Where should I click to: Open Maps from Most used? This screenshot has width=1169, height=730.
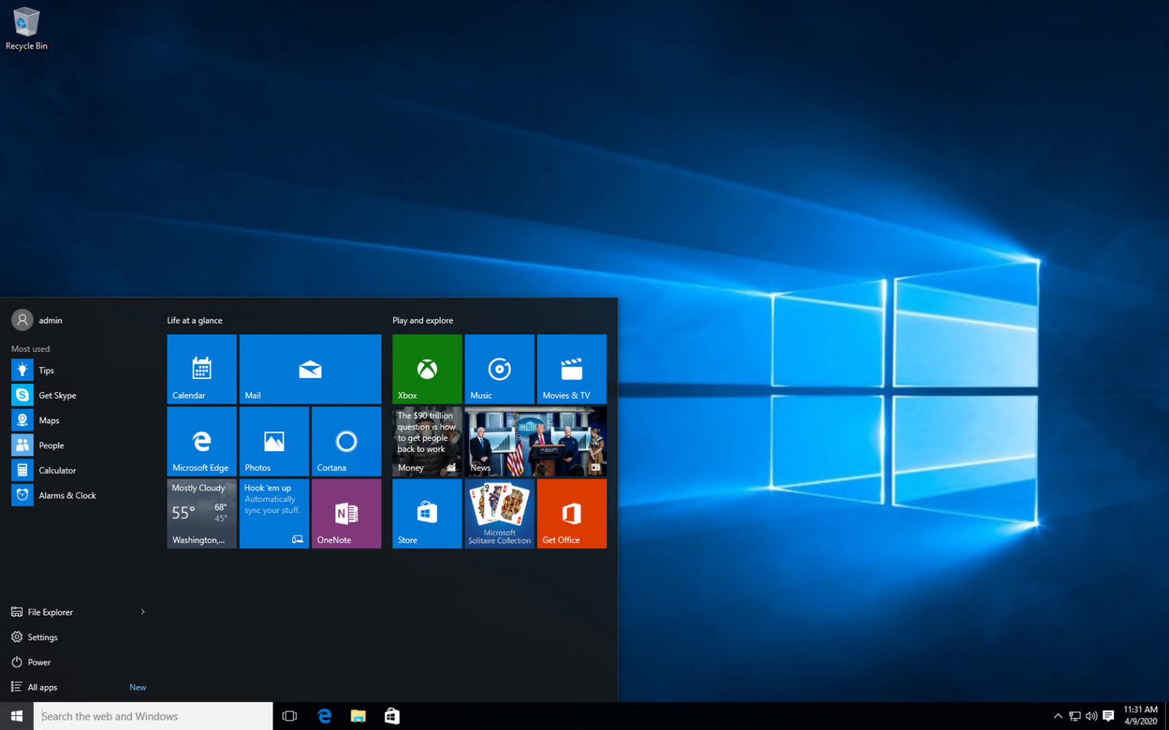coord(79,420)
